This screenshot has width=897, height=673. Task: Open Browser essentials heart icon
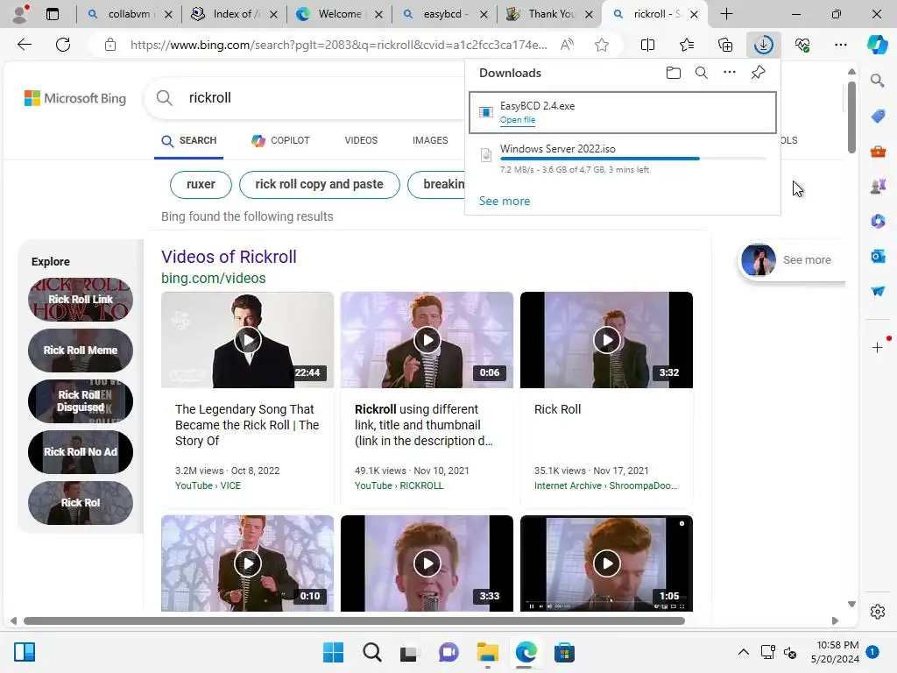(802, 45)
